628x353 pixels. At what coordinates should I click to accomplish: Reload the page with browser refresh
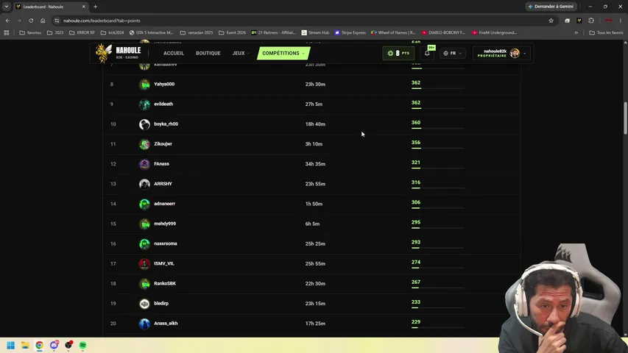tap(31, 21)
